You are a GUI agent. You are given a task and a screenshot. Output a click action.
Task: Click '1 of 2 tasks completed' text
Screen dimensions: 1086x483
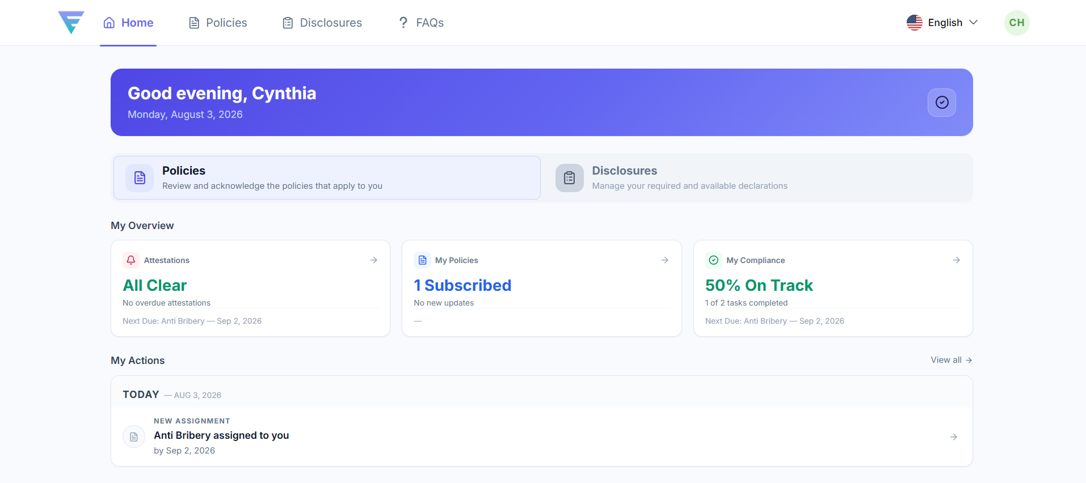tap(747, 303)
